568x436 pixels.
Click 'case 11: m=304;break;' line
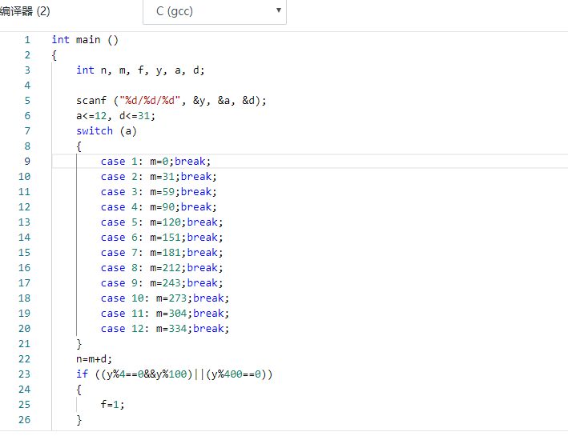(x=165, y=314)
